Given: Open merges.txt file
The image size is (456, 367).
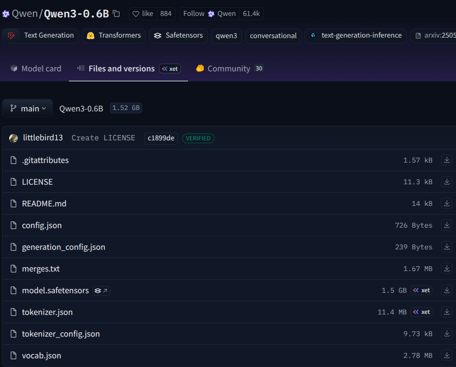Looking at the screenshot, I should 40,269.
